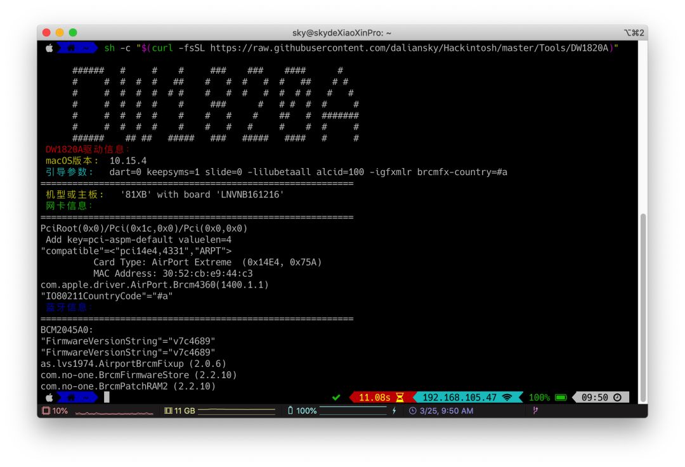Click the 09:50 time segment in the prompt
The width and height of the screenshot is (685, 467).
(594, 397)
